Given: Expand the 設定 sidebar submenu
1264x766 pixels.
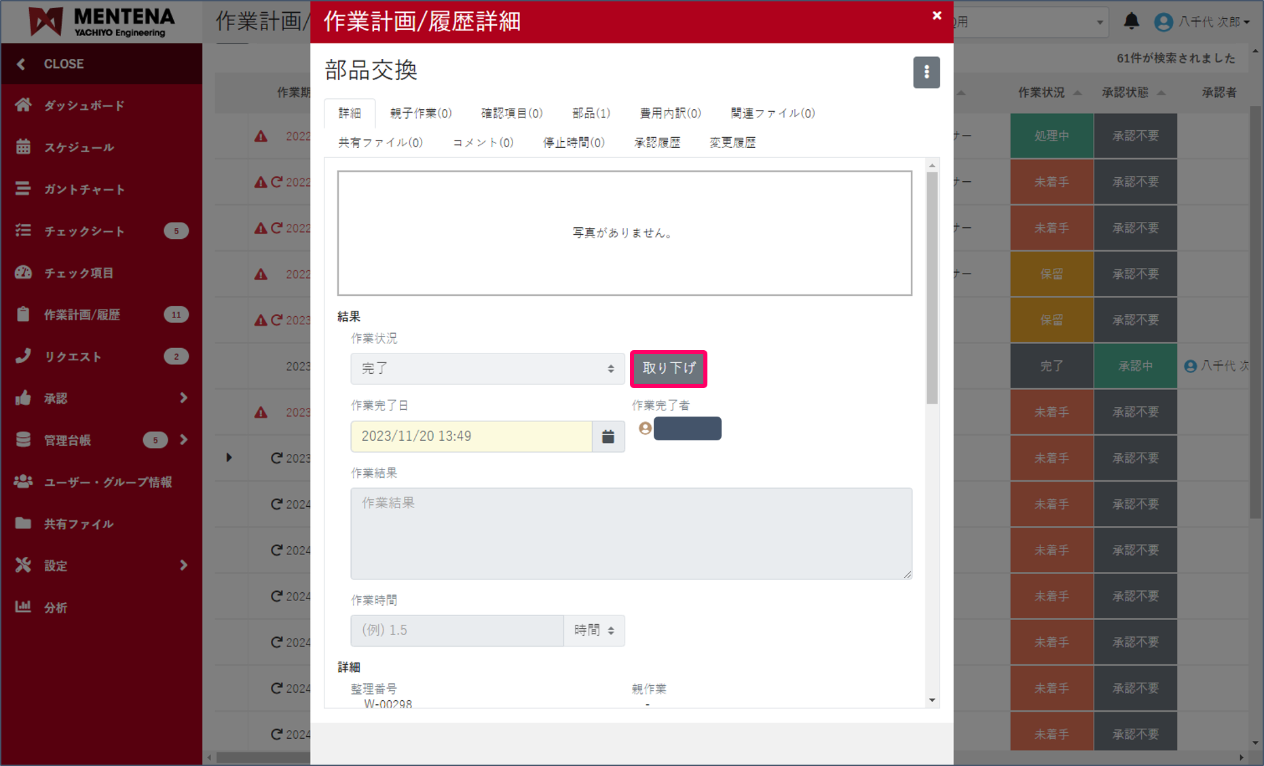Looking at the screenshot, I should (183, 565).
